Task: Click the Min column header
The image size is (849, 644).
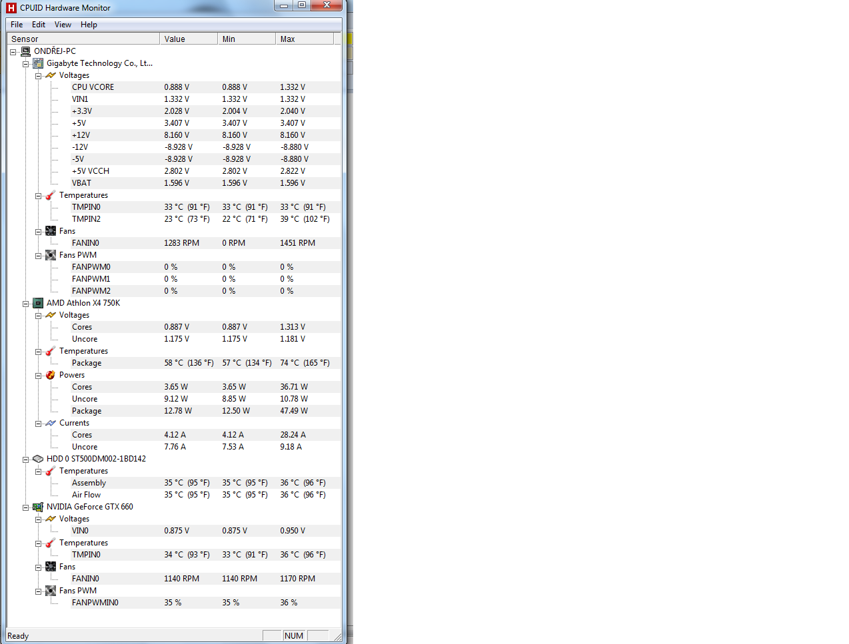Action: [x=247, y=39]
